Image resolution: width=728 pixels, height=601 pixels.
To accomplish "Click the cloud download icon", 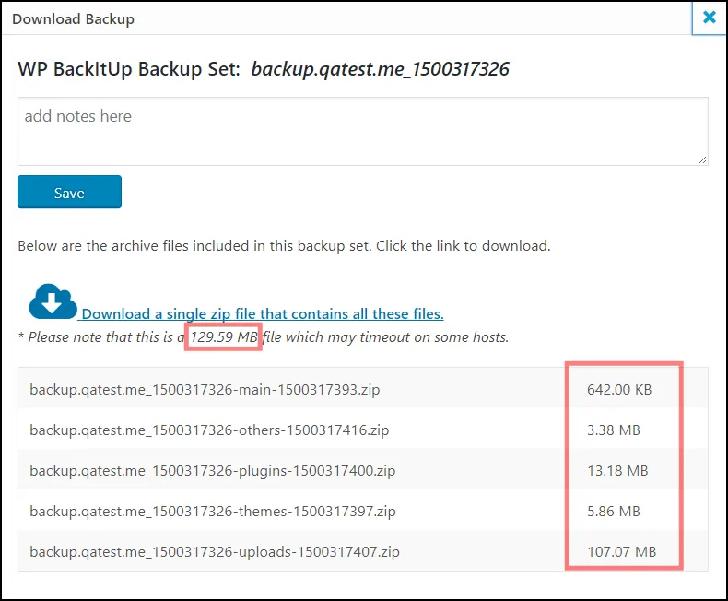I will pos(53,301).
